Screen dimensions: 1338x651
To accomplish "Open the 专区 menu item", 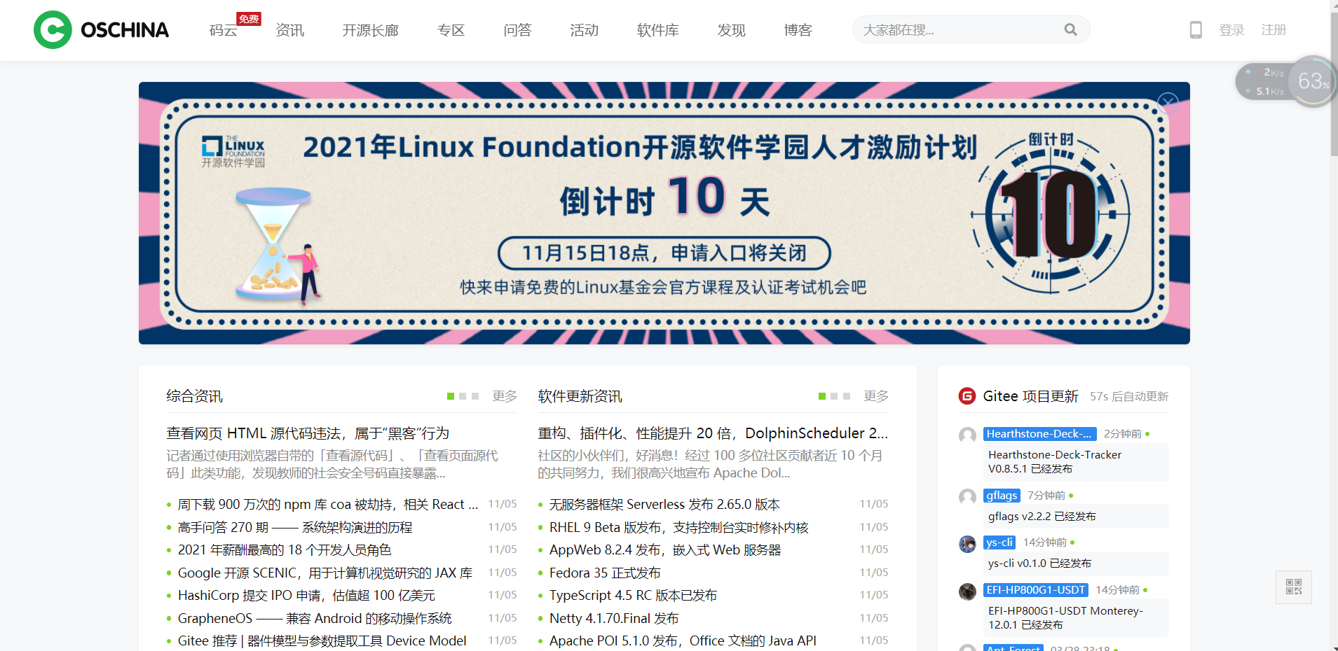I will tap(451, 30).
